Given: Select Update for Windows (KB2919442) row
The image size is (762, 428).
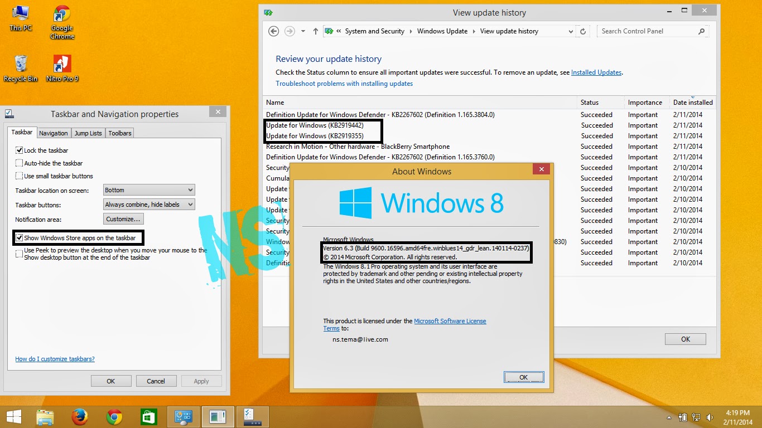Looking at the screenshot, I should tap(489, 125).
